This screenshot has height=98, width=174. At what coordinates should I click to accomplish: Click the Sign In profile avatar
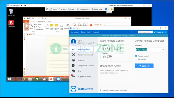click(x=73, y=42)
